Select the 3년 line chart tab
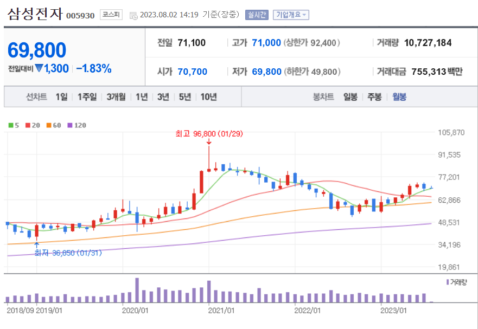This screenshot has width=478, height=329. coord(163,97)
